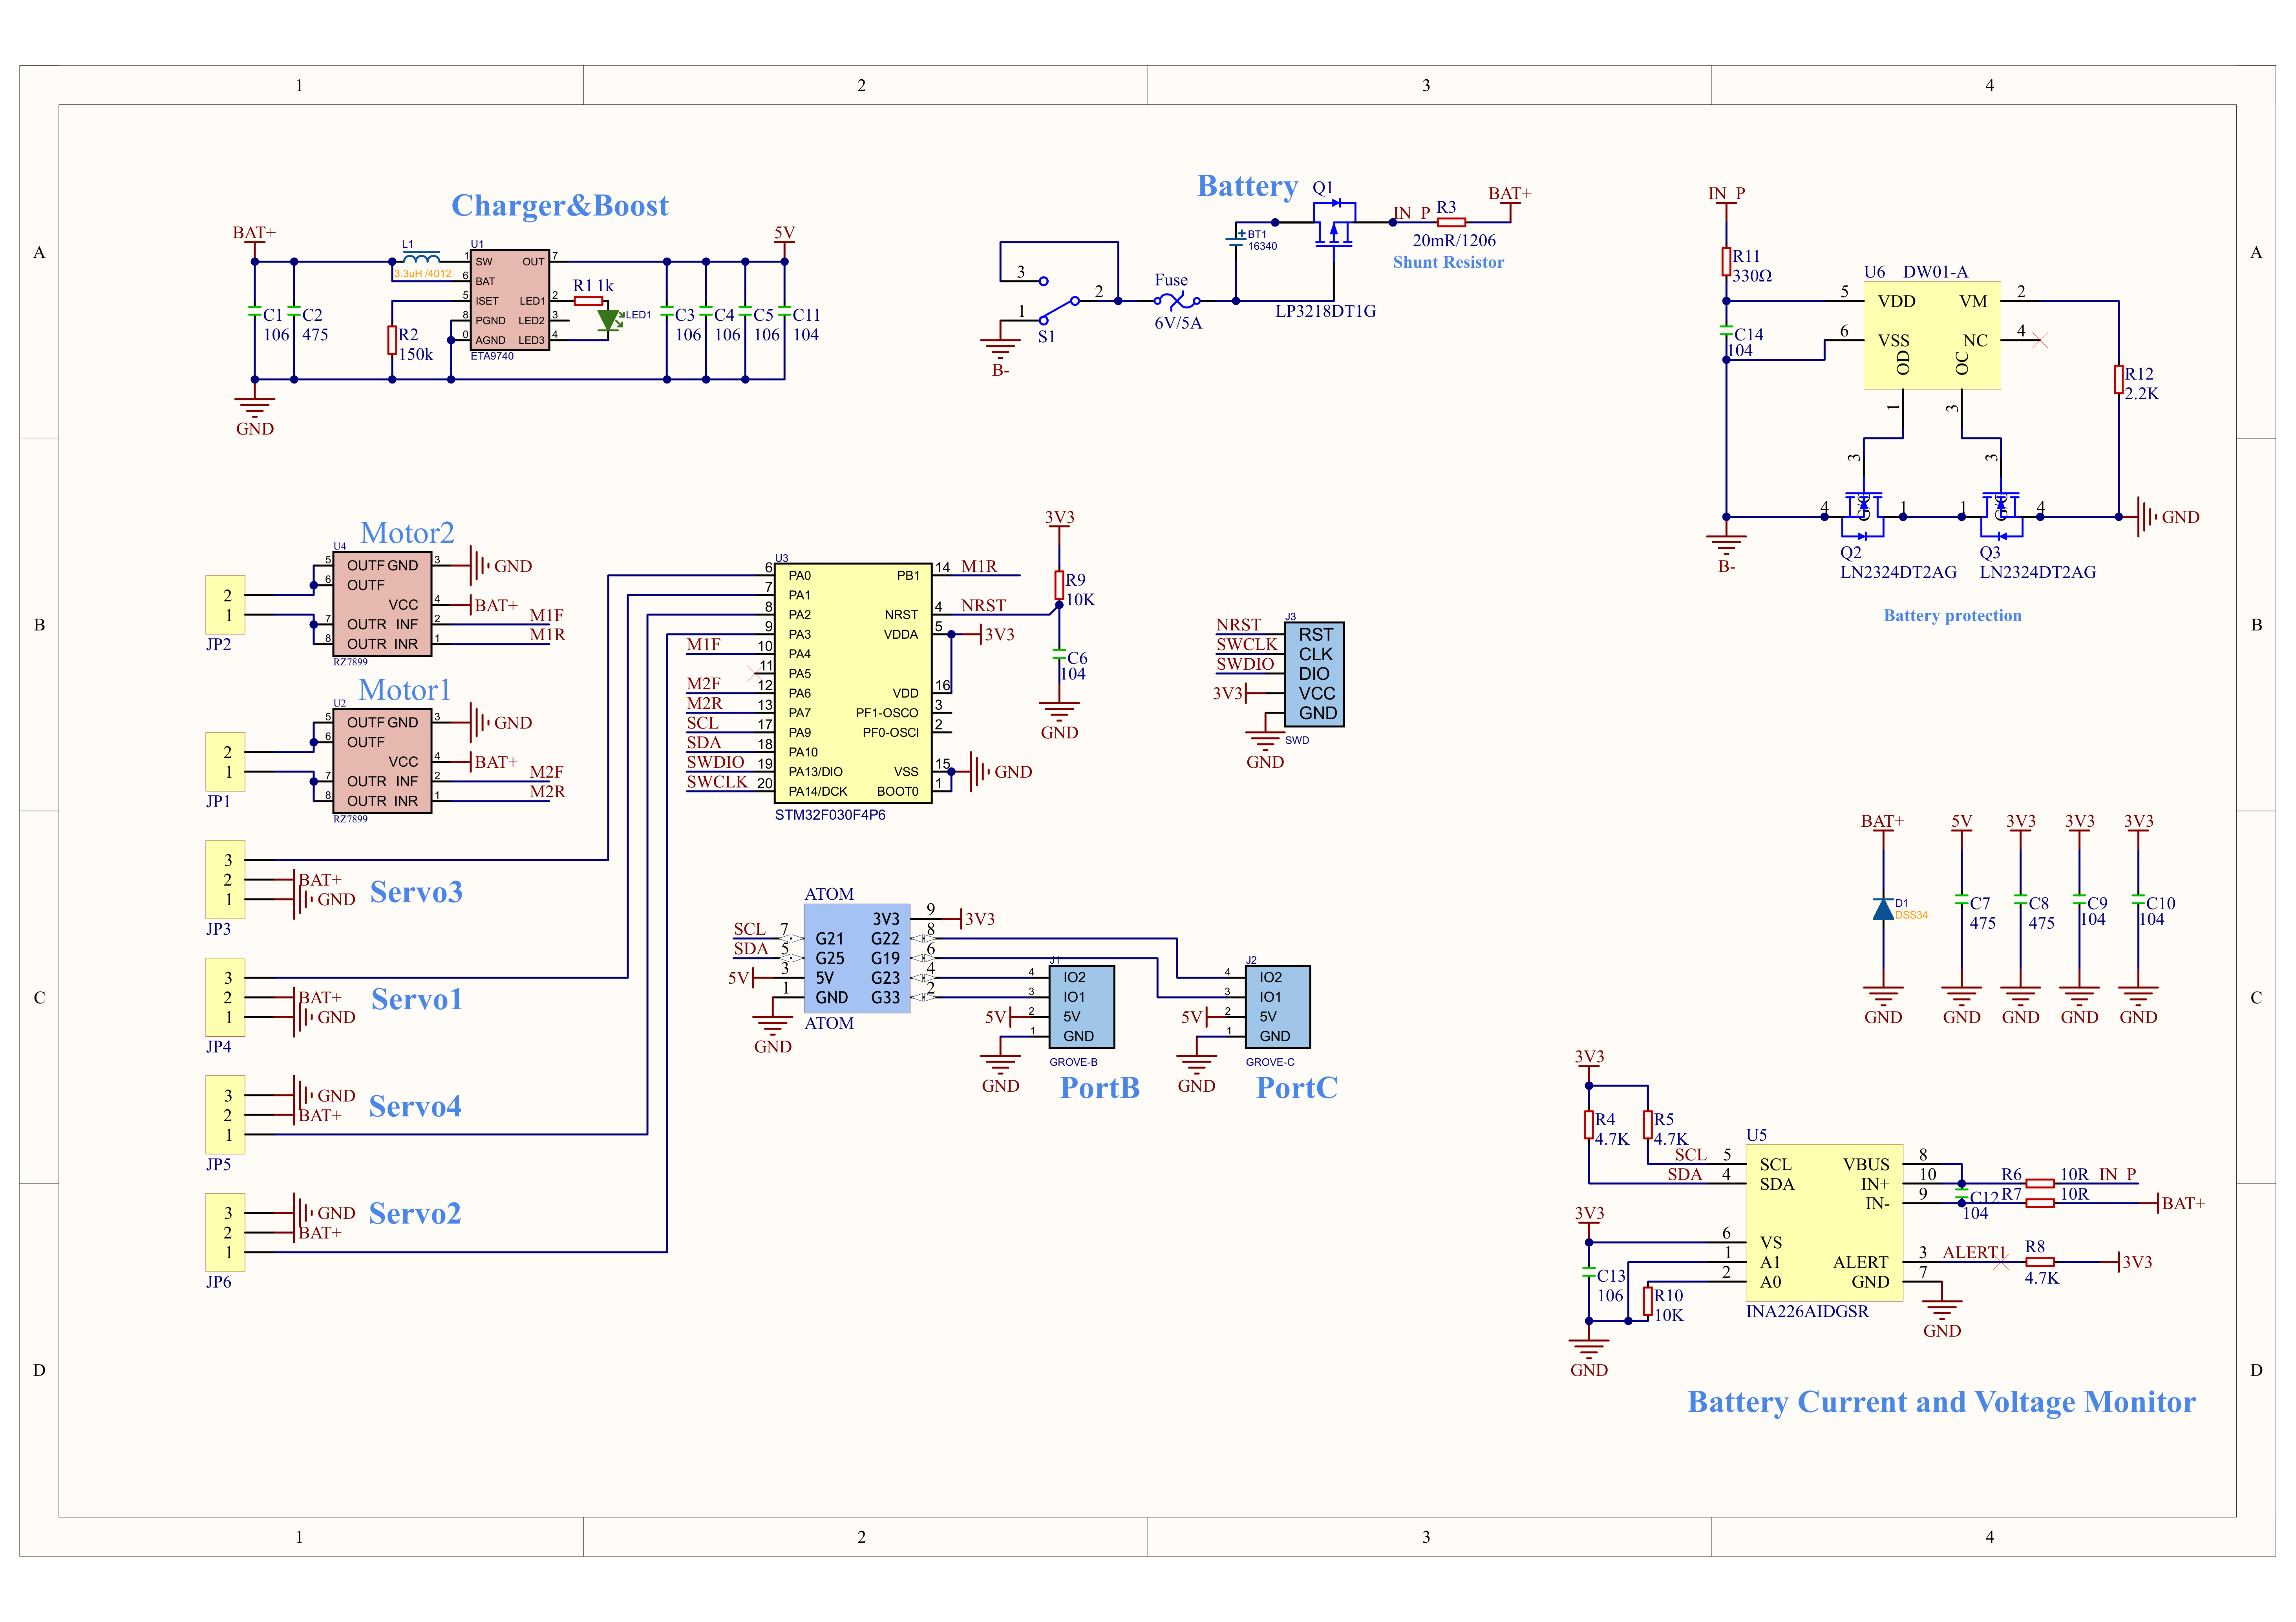Select the JP5 Servo4 header symbol
The height and width of the screenshot is (1622, 2296).
click(x=225, y=1114)
